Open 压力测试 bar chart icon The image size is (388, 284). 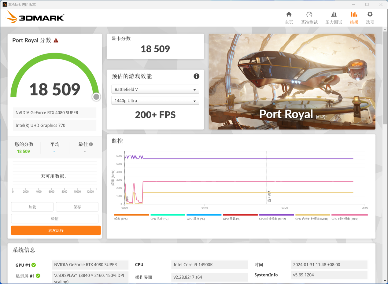coord(334,14)
